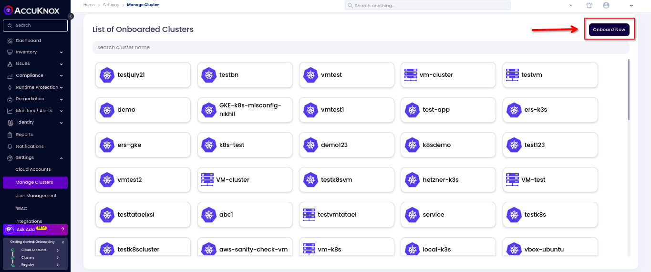Screen dimensions: 651x272
Task: Expand the Inventory menu chevron
Action: 62,52
